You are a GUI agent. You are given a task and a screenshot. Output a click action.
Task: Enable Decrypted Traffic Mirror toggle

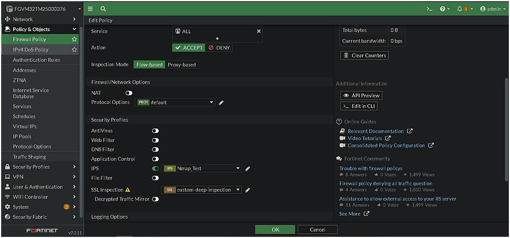pyautogui.click(x=155, y=199)
